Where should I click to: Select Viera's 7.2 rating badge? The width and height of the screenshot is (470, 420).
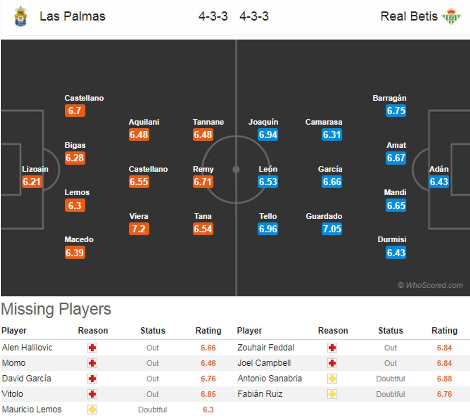click(139, 229)
